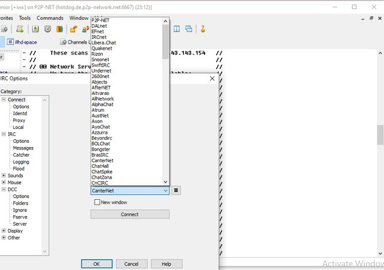The height and width of the screenshot is (270, 384).
Task: Click the Channels List switchbar icon
Action: tap(64, 42)
